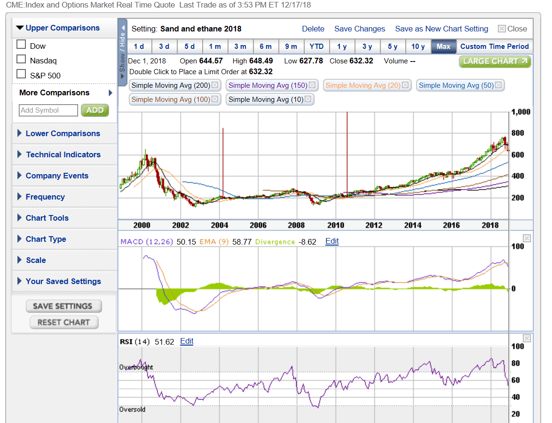
Task: Expand the Chart Type section
Action: click(41, 239)
